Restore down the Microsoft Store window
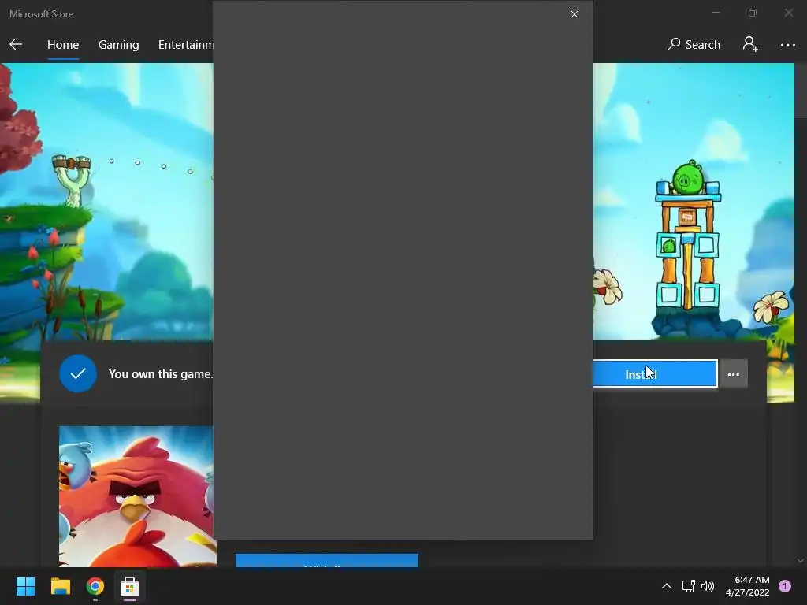 coord(753,13)
